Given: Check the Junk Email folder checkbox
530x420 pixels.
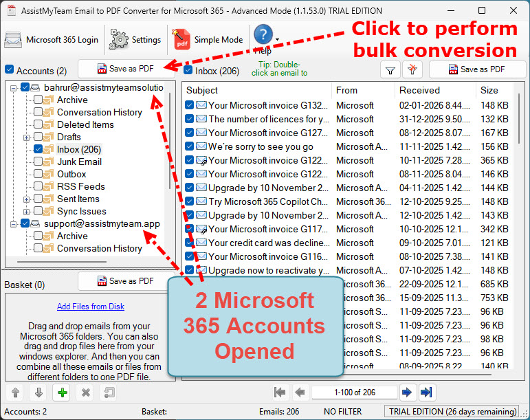Looking at the screenshot, I should 38,162.
